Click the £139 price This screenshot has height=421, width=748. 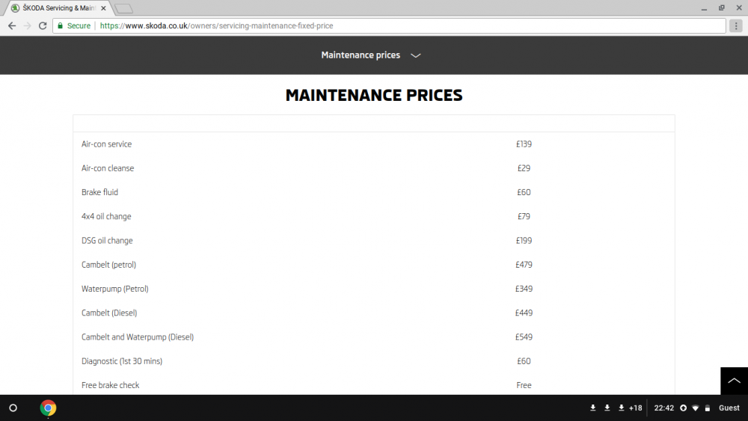524,144
